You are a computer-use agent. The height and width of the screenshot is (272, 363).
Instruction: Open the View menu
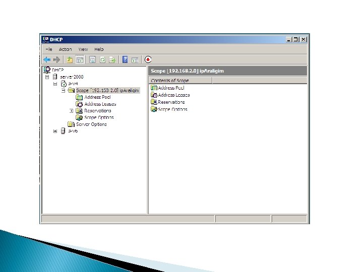[x=83, y=49]
